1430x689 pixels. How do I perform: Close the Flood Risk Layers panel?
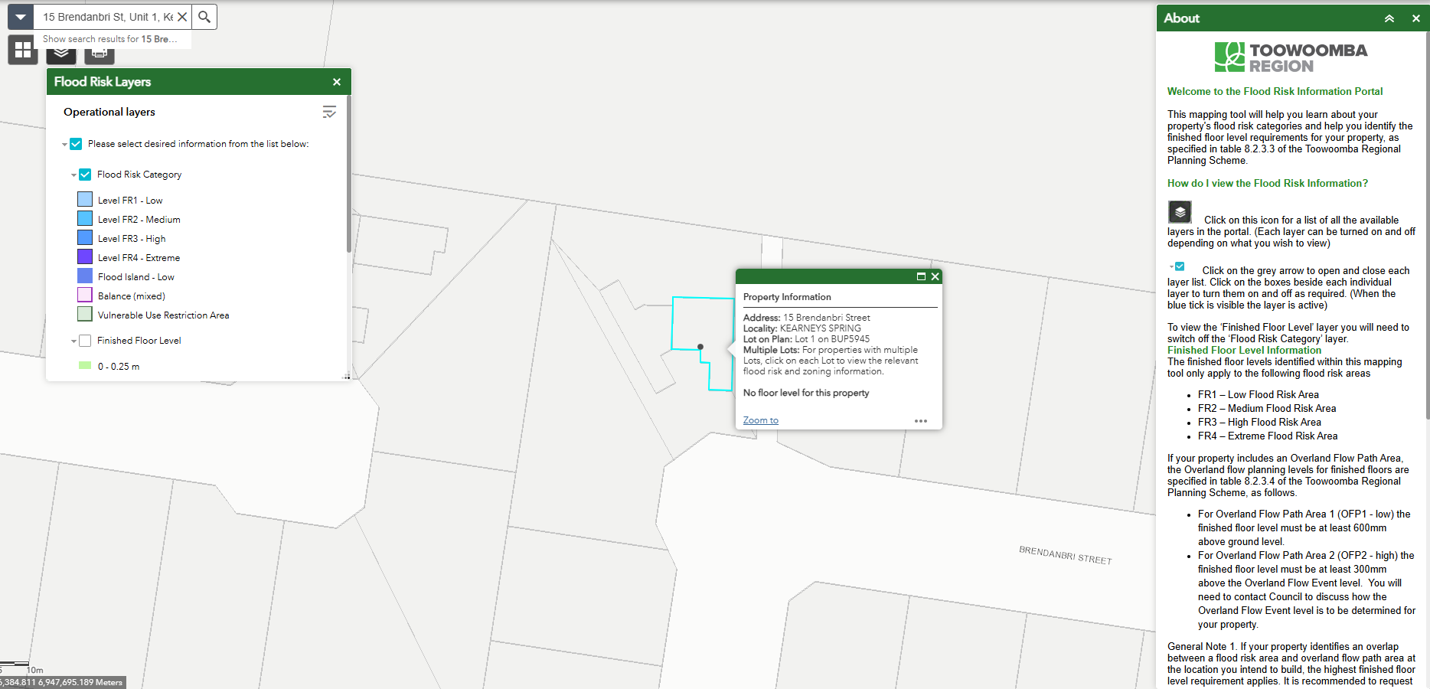coord(336,82)
